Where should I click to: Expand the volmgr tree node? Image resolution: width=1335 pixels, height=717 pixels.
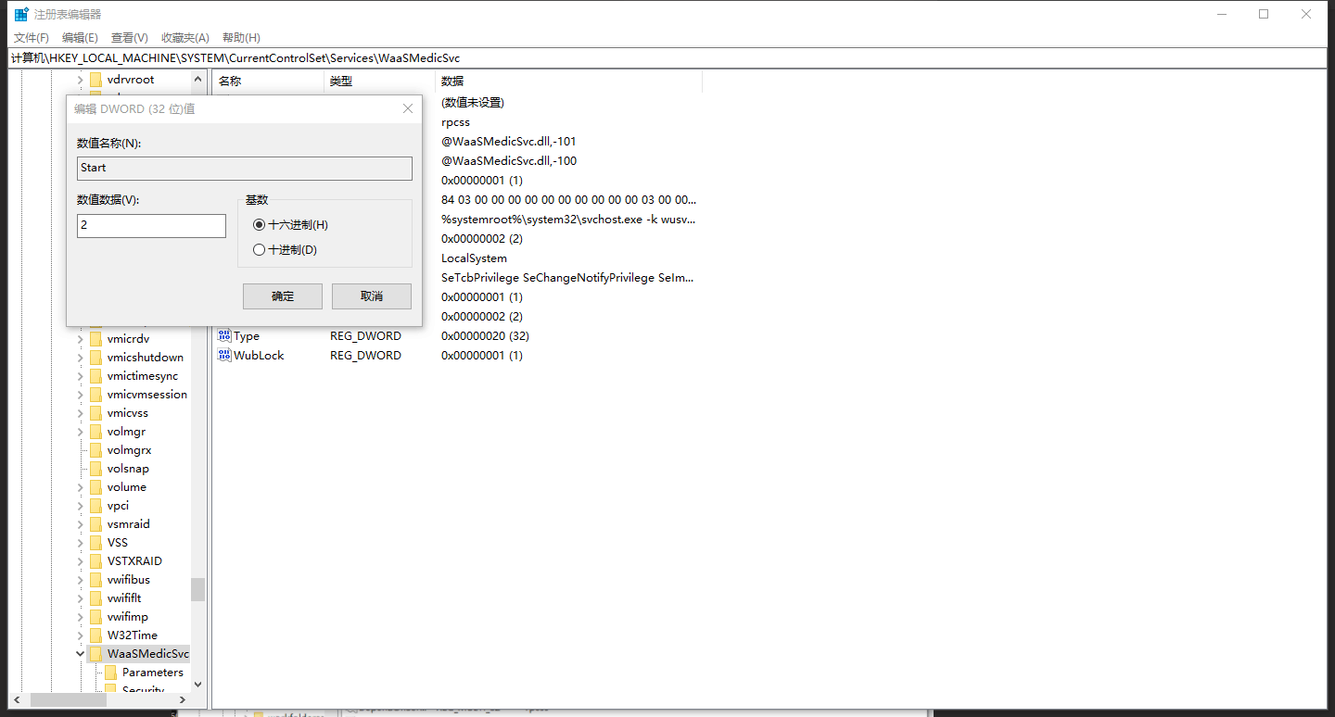81,432
